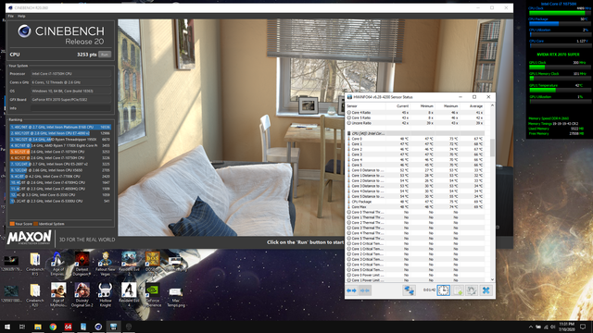The image size is (593, 333).
Task: Select the Core 4 Ratio sensor row
Action: (415, 113)
